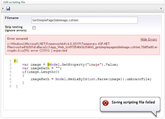
Task: Click code line 2 with Model.GetProperty
Action: click(70, 65)
